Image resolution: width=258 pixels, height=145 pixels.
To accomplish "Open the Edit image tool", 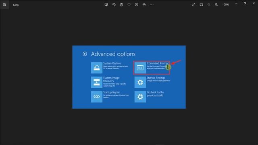I will [x=106, y=4].
